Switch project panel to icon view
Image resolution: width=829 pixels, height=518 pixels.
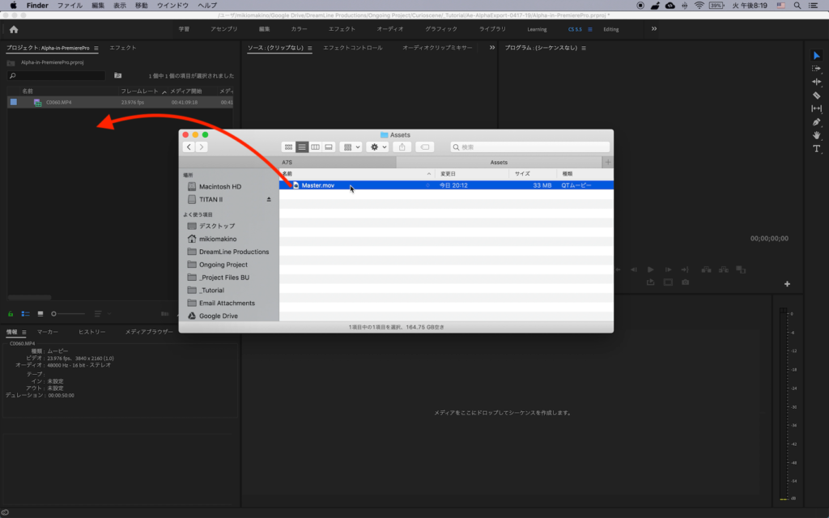click(x=40, y=314)
